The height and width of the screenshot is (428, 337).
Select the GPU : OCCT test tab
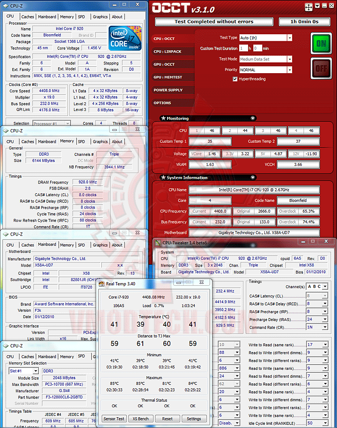(x=173, y=64)
